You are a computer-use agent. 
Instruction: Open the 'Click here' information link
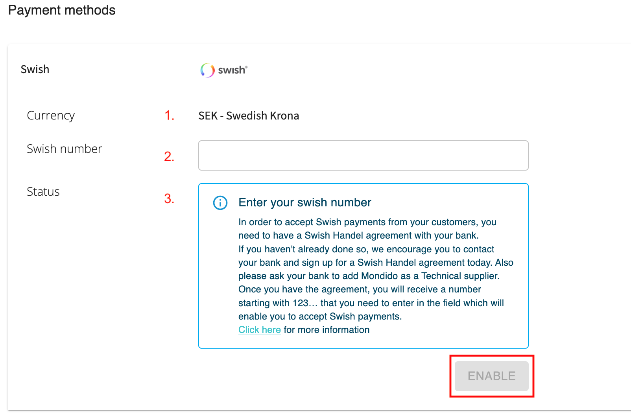259,330
